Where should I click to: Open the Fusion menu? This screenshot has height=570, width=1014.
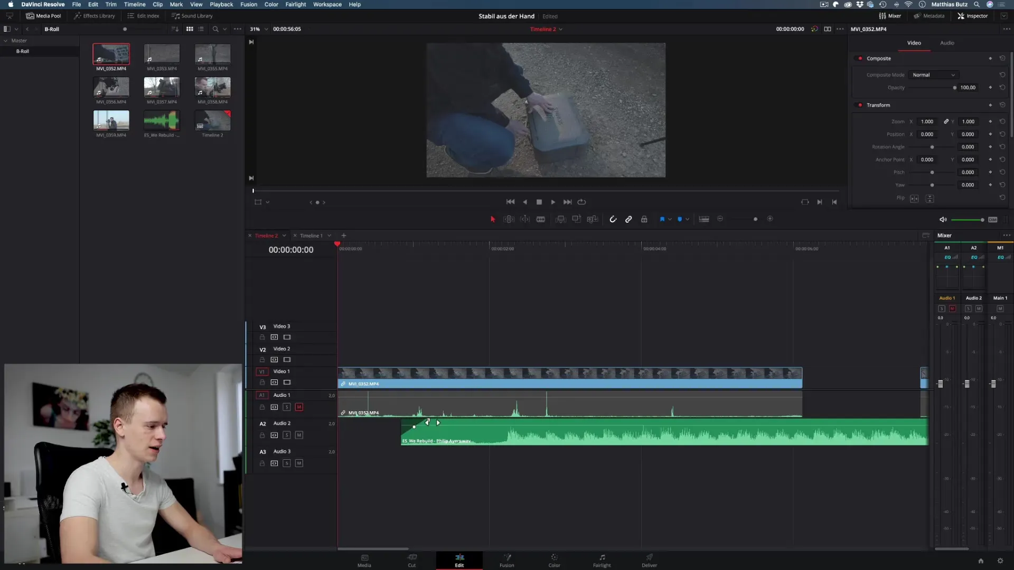(x=249, y=4)
